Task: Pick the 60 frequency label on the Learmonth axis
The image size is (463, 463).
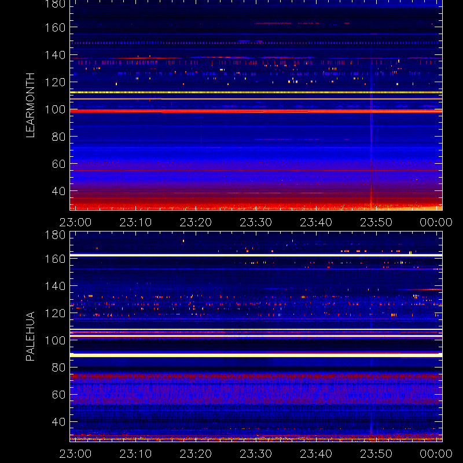Action: click(58, 164)
